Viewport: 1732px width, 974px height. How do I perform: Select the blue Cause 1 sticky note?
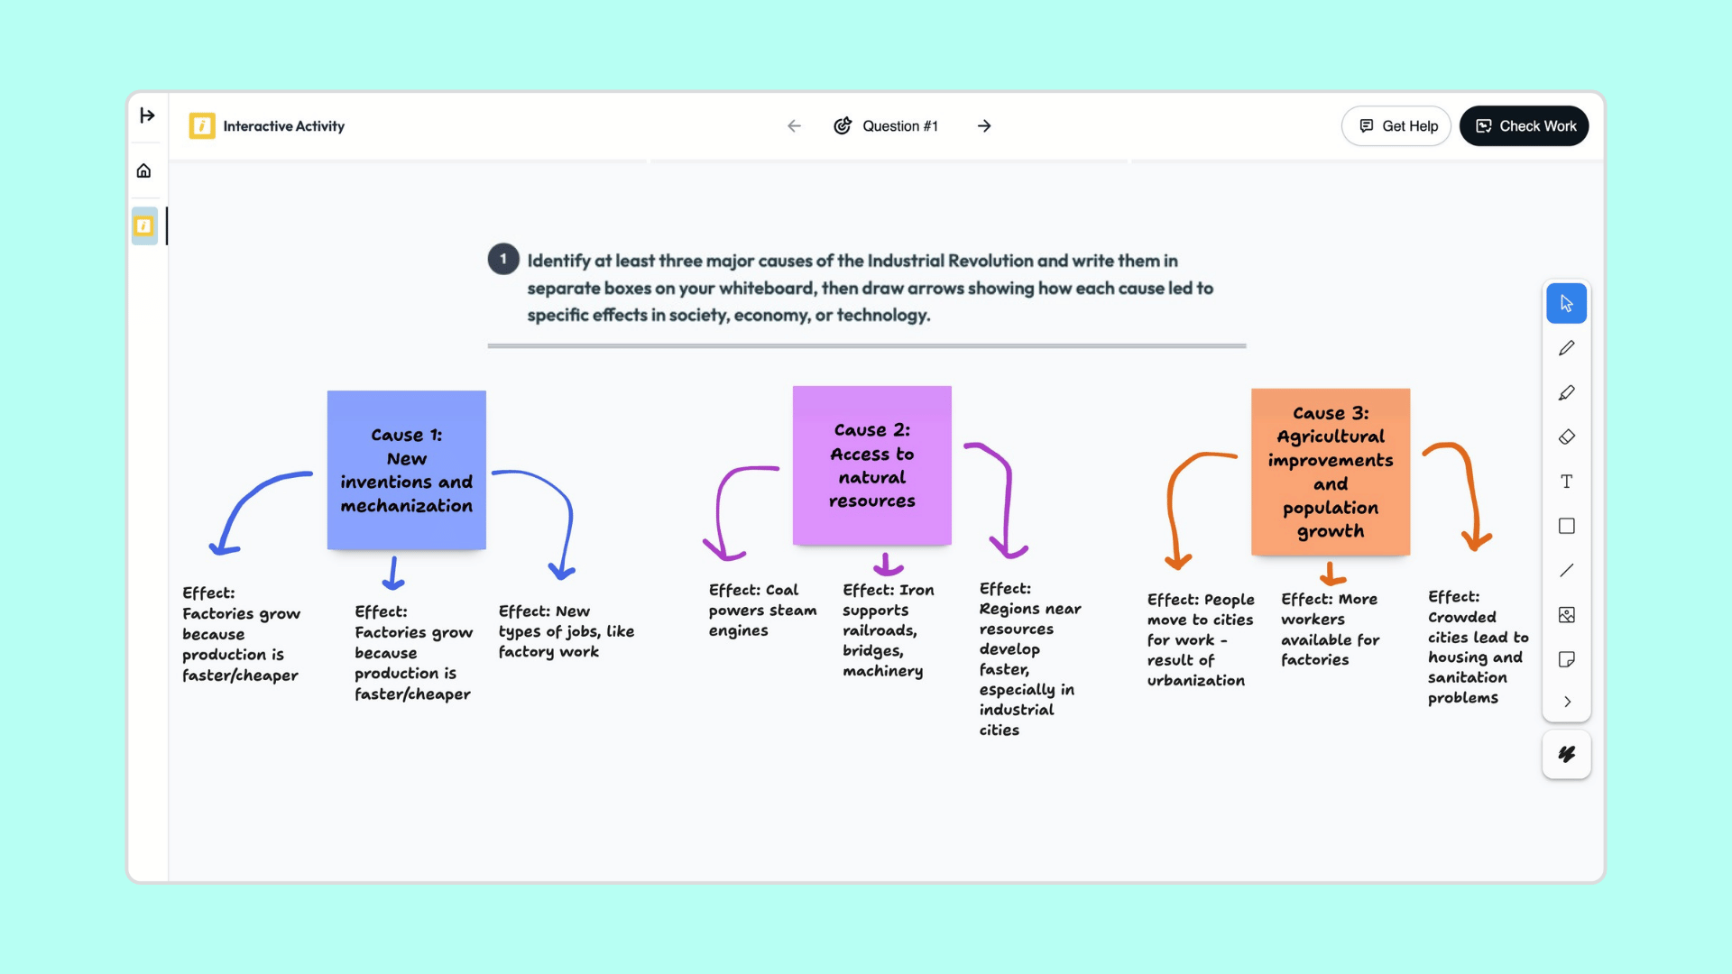pos(406,470)
